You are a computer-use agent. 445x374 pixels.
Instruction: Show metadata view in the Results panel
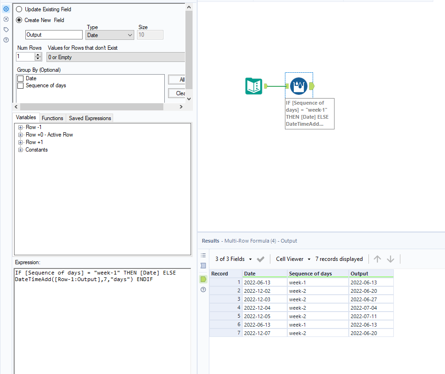click(203, 254)
